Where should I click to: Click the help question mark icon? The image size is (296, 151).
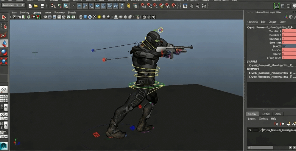pyautogui.click(x=122, y=6)
